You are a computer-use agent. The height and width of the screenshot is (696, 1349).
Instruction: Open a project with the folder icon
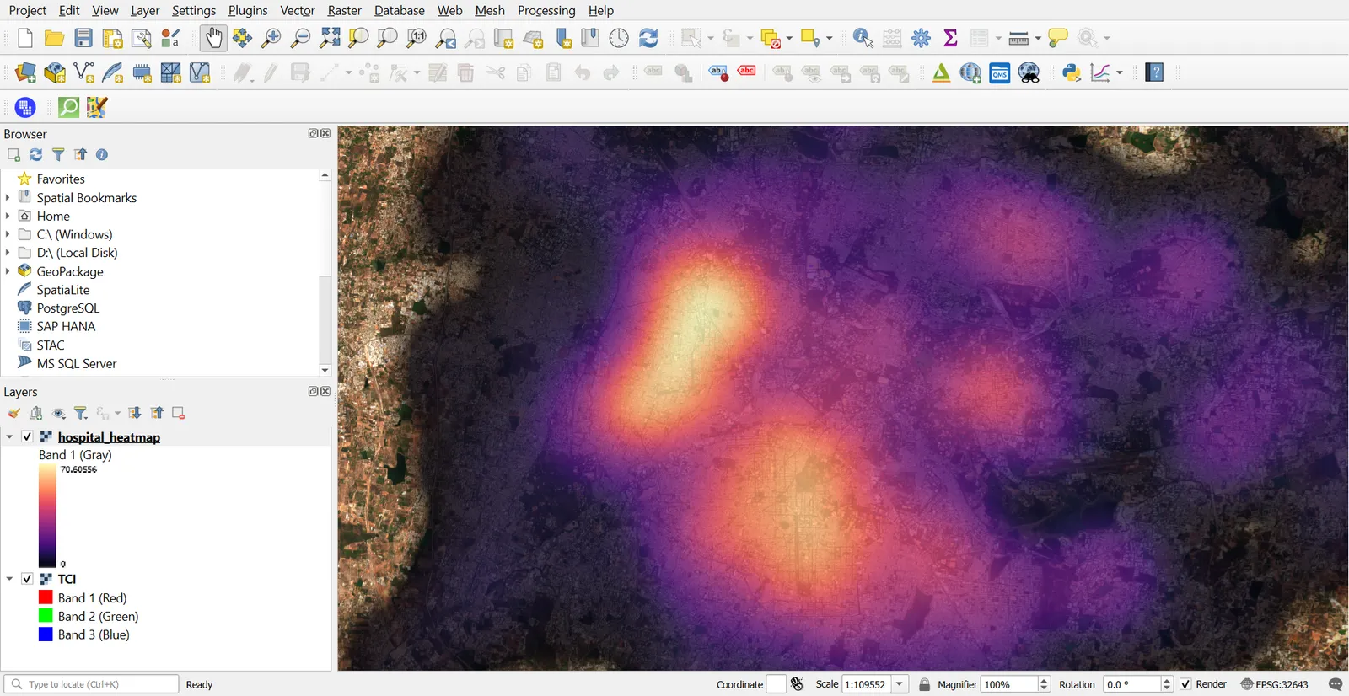click(x=55, y=38)
